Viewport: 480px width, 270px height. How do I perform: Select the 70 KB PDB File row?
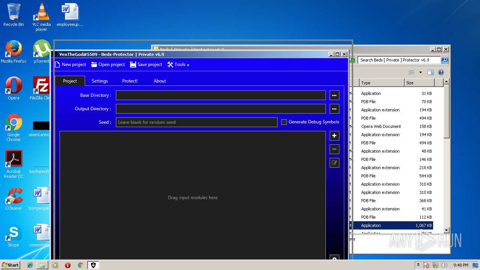391,102
